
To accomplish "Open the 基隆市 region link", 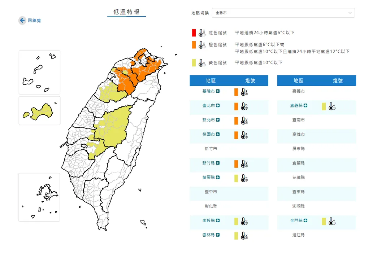I will (208, 91).
